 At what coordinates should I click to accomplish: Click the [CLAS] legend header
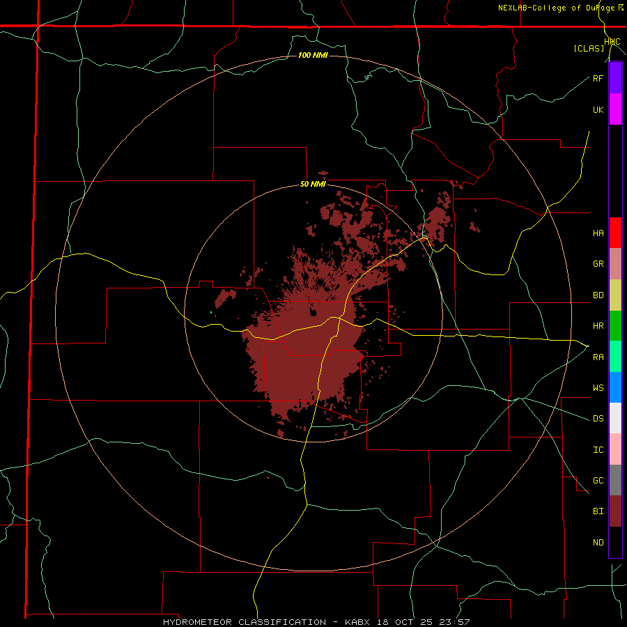click(589, 49)
